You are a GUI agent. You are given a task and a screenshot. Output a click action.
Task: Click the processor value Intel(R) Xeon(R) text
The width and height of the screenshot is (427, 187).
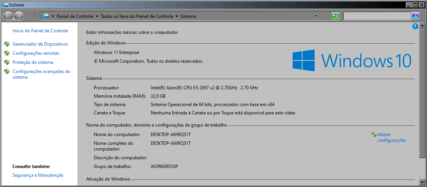[204, 88]
